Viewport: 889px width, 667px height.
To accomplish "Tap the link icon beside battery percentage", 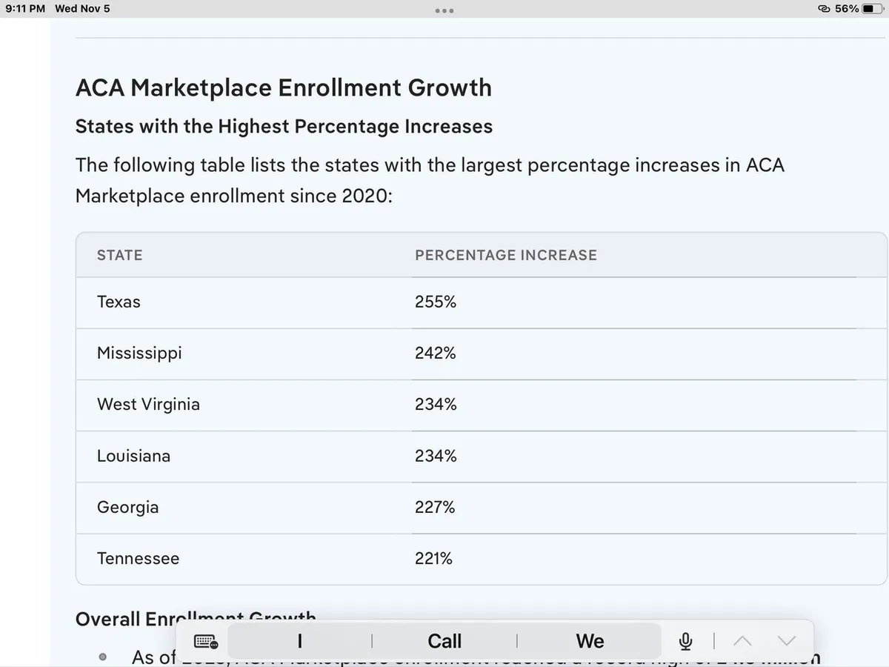I will (824, 9).
